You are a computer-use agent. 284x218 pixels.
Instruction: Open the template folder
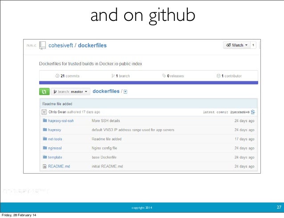(x=55, y=157)
